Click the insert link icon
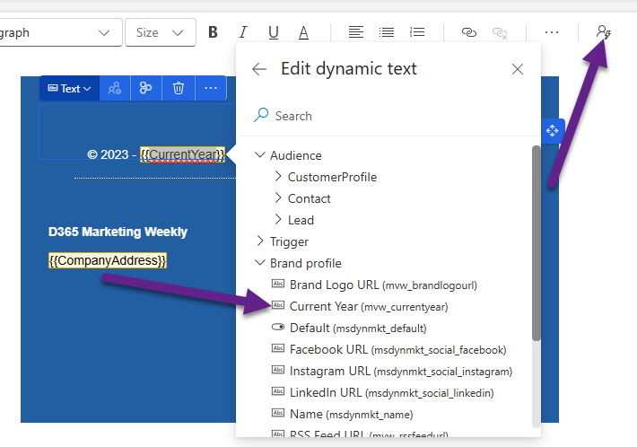637x447 pixels. point(468,32)
